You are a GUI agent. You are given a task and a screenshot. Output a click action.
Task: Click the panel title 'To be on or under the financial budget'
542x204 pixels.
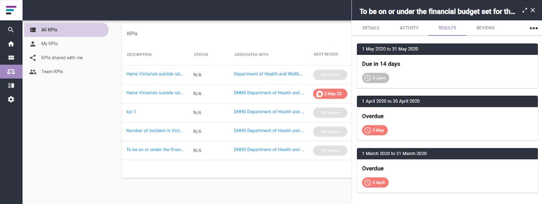coord(437,11)
